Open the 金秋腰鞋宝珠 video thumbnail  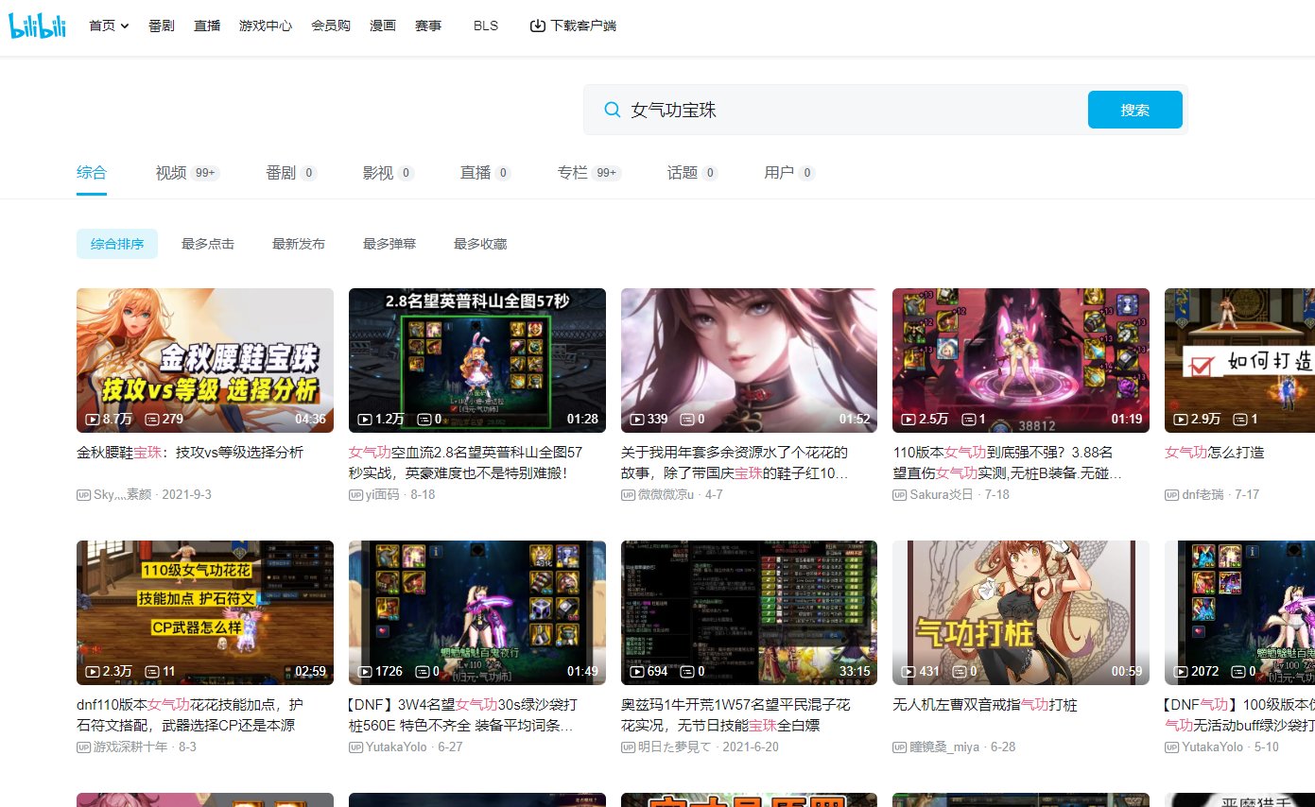[205, 360]
